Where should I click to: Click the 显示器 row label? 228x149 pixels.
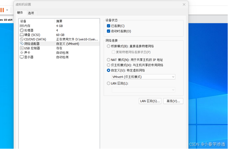coord(29,57)
